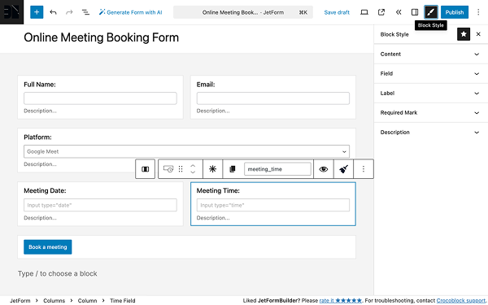Screen dimensions: 488x305
Task: Click the Meeting Time input field
Action: (x=273, y=205)
